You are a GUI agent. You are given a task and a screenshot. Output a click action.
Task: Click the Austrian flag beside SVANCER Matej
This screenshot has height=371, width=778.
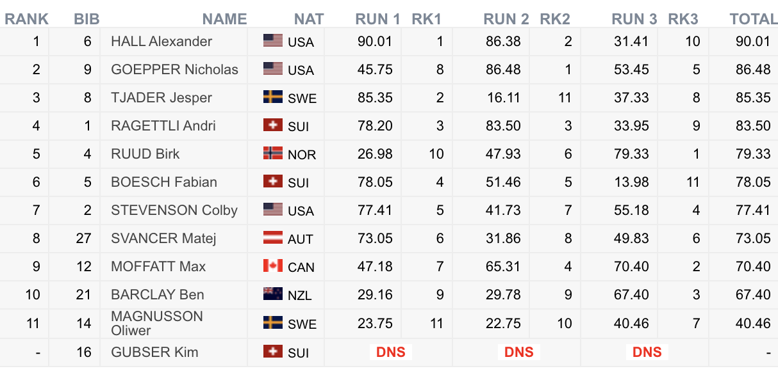pos(273,238)
